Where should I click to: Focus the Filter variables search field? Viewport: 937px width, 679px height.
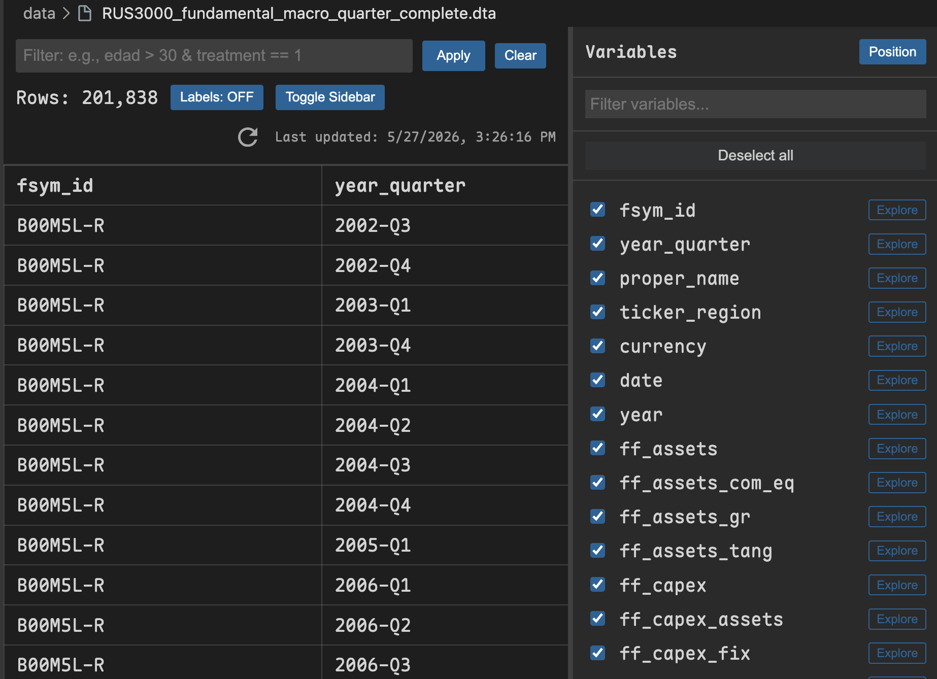[x=755, y=104]
